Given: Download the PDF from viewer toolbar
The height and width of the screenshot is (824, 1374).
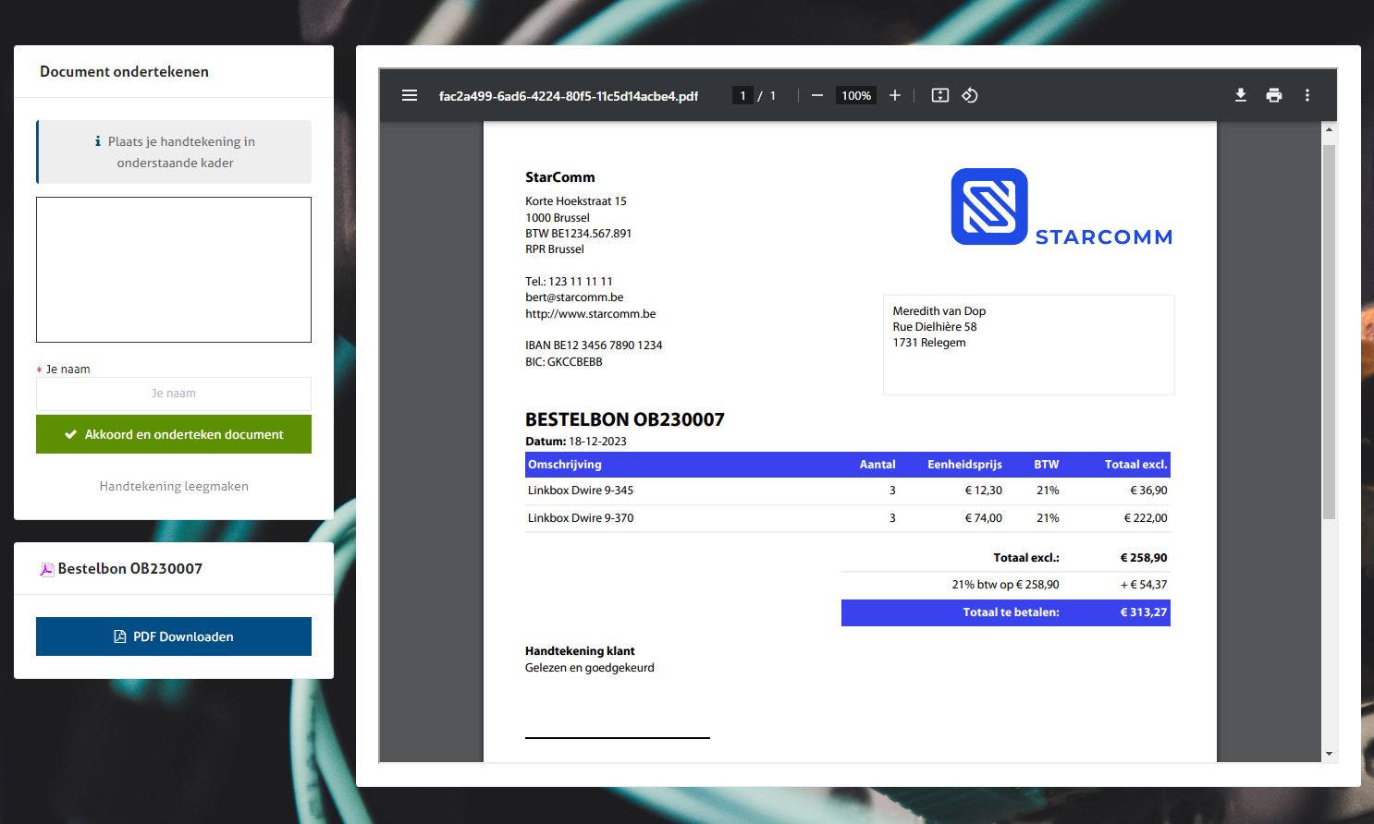Looking at the screenshot, I should pos(1241,95).
